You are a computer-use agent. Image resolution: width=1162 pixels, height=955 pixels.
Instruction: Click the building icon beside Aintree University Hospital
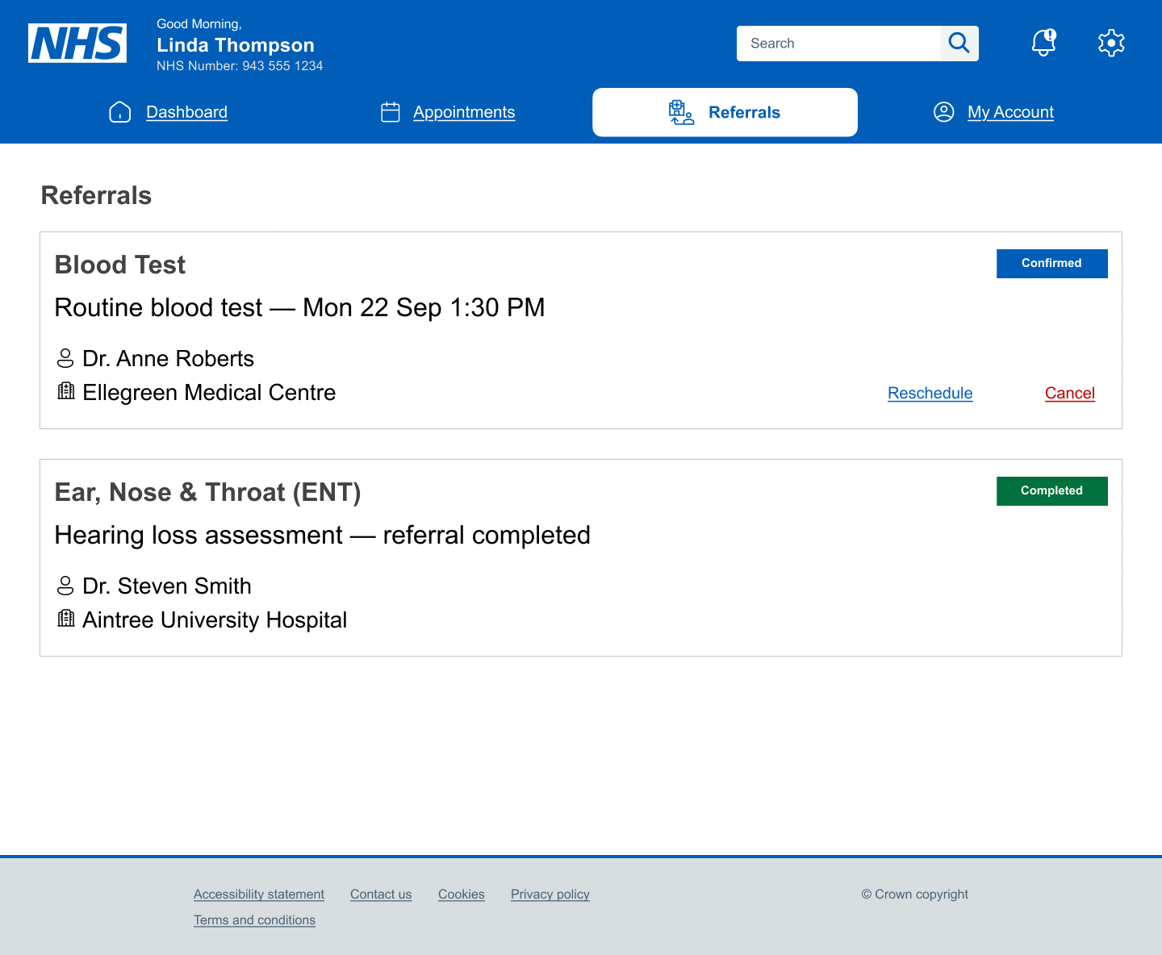(65, 618)
